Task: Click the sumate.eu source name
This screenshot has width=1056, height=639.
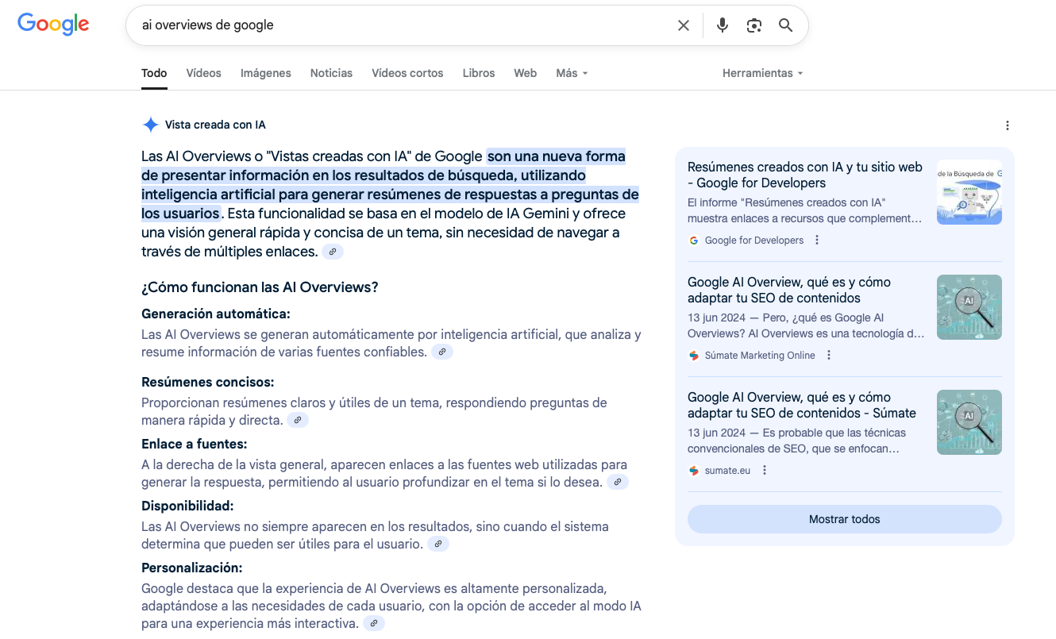Action: pos(727,471)
